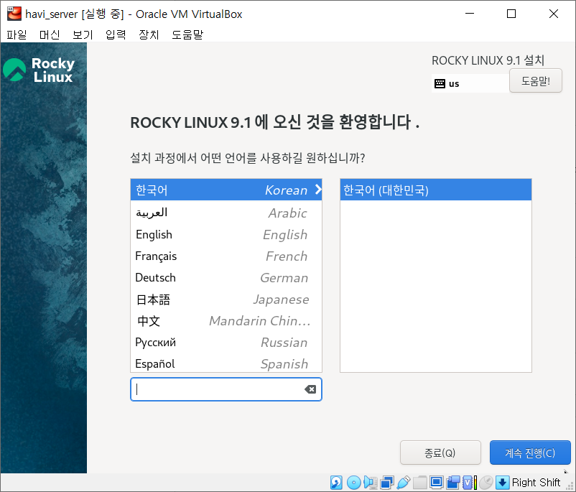Select 한국어 Korean in language list

pos(226,190)
